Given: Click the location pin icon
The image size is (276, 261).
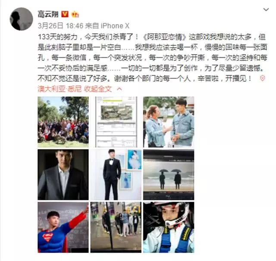Looking at the screenshot, I should coord(263,78).
